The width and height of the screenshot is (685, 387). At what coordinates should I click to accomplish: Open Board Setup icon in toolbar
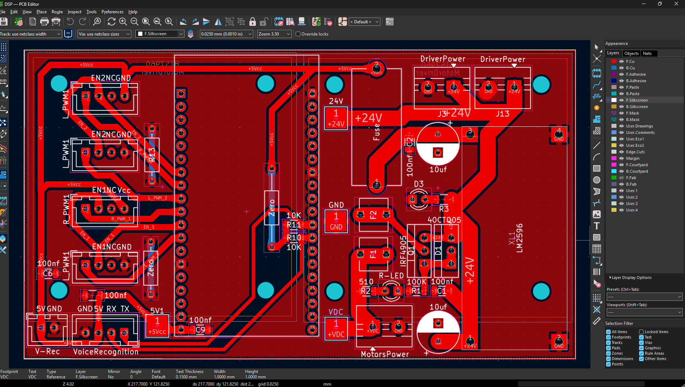point(19,22)
